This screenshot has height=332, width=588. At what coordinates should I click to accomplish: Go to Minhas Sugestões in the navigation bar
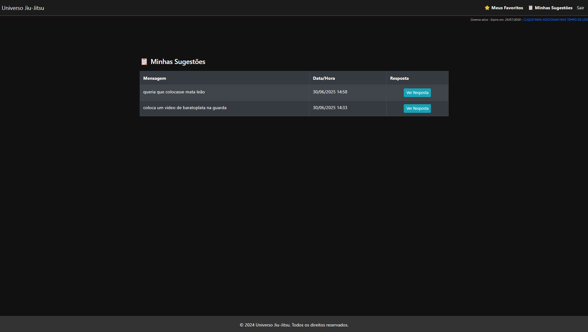pos(553,8)
